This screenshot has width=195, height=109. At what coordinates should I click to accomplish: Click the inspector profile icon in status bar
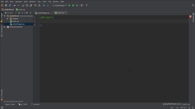(193, 108)
